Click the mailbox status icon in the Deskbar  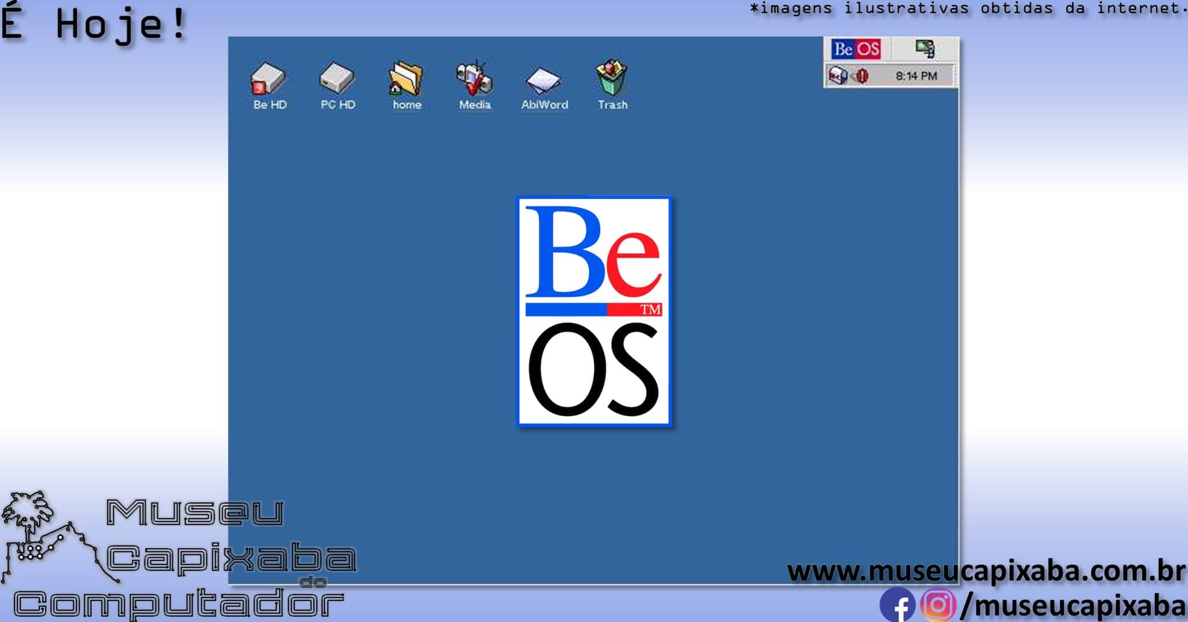coord(837,75)
